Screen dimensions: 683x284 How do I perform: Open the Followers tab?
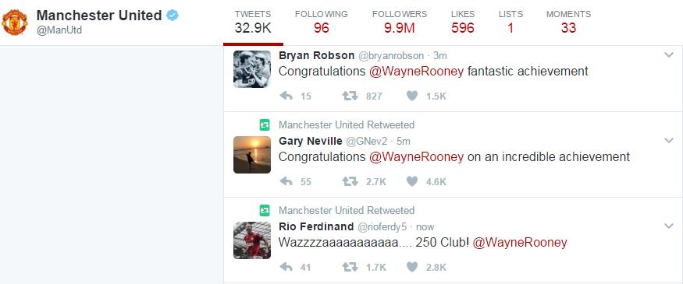click(400, 22)
